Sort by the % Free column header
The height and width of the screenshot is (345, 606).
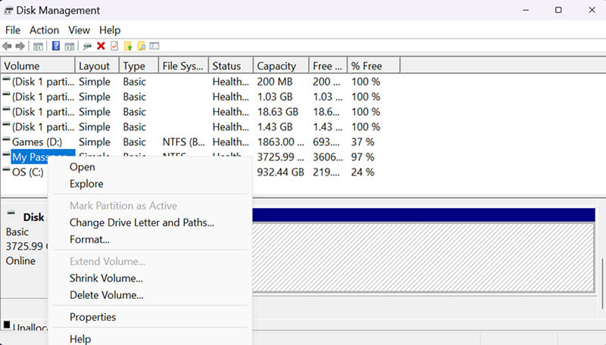coord(373,66)
